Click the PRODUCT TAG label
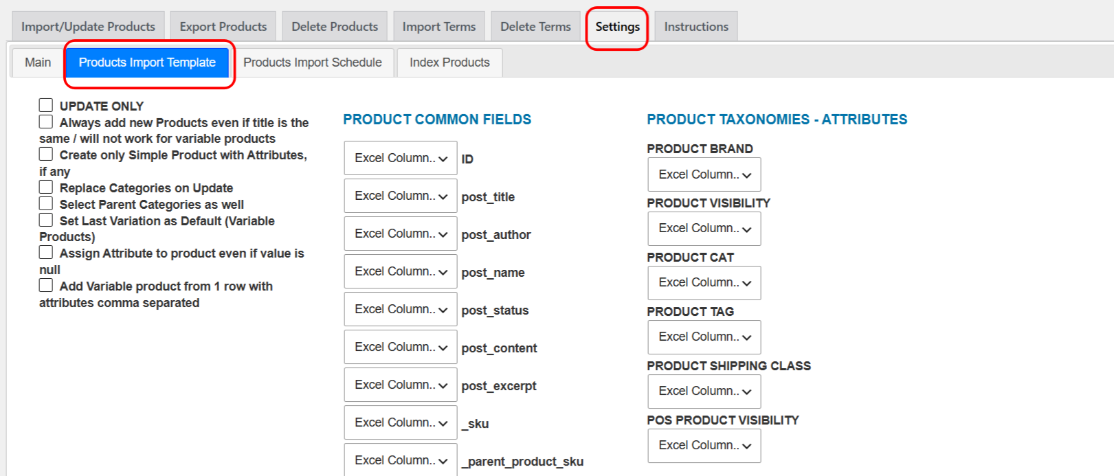The image size is (1114, 476). click(690, 312)
